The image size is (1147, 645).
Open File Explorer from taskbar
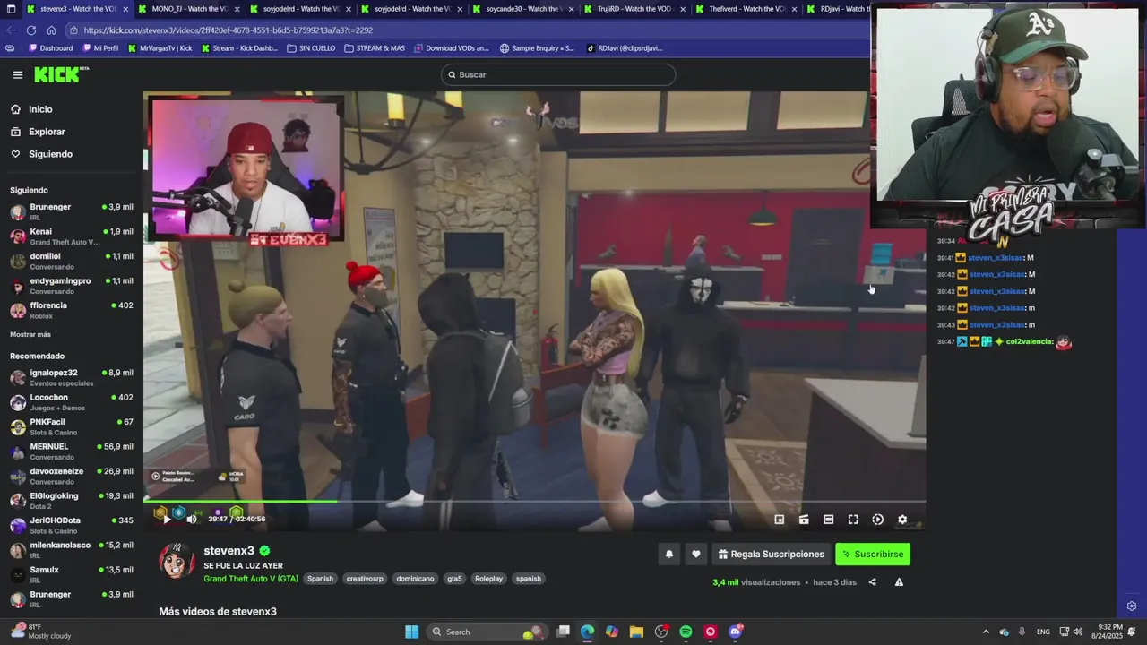coord(636,632)
